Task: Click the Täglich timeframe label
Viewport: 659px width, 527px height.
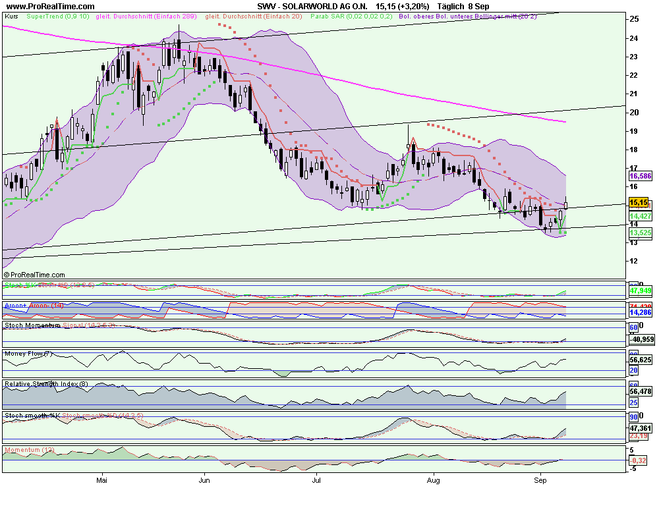Action: [x=451, y=7]
